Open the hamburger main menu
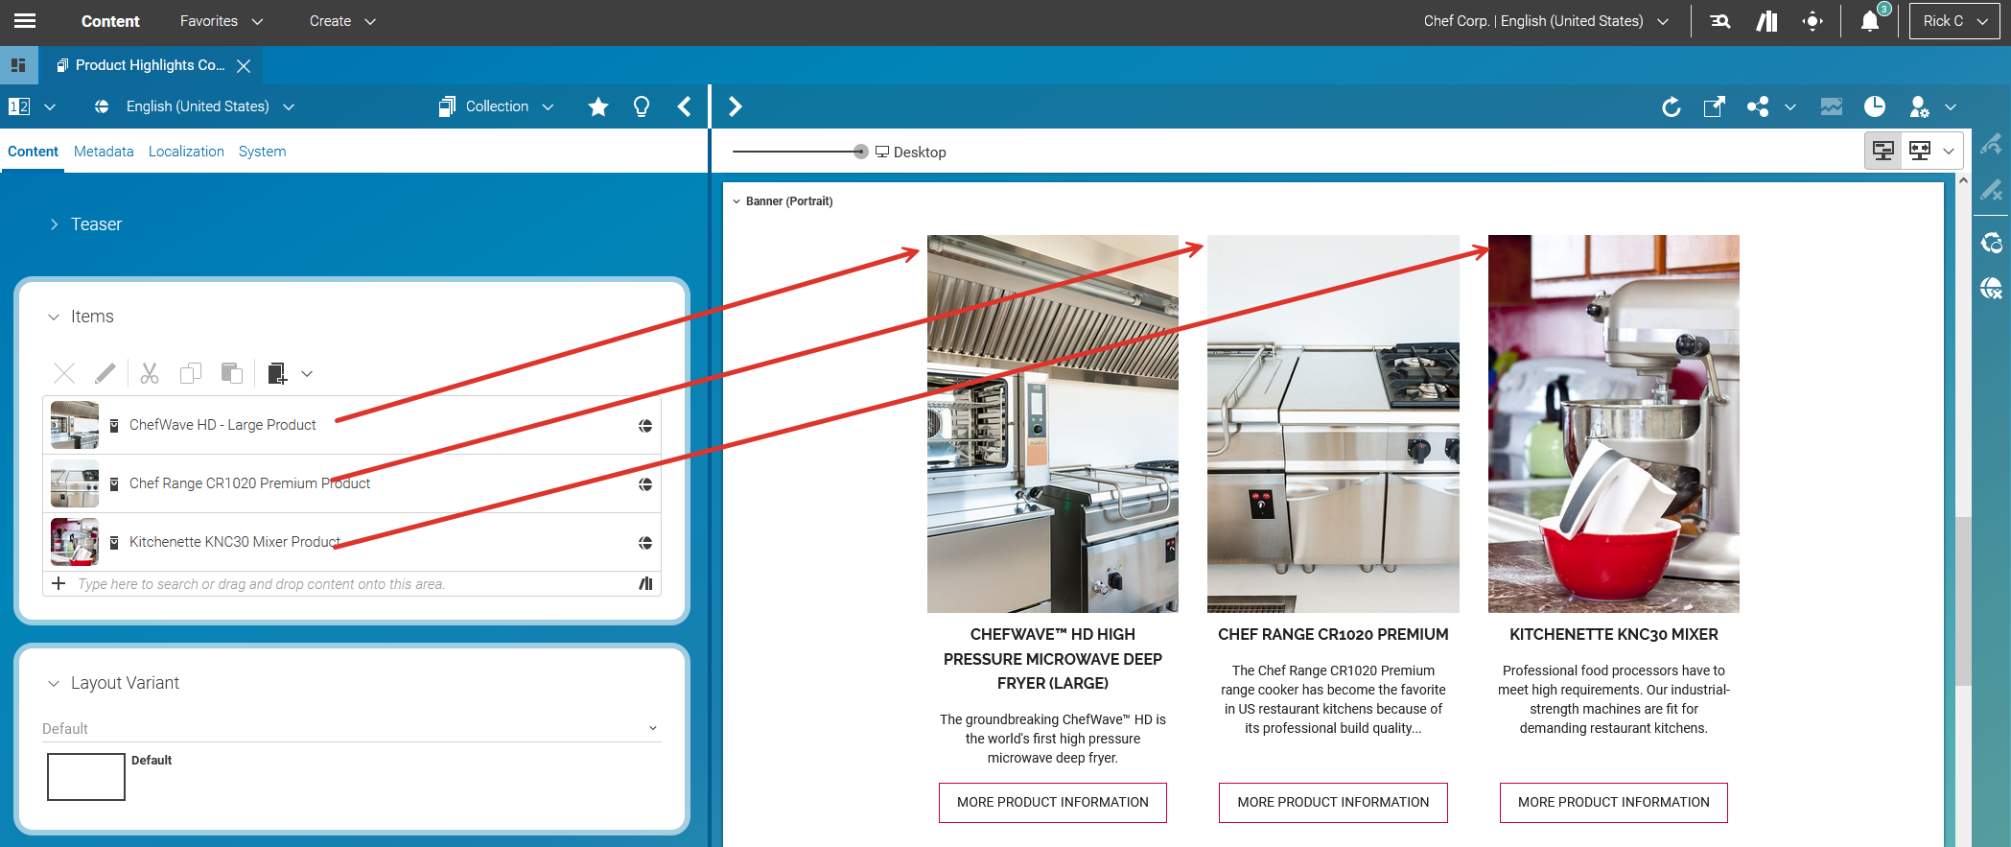 pos(25,21)
